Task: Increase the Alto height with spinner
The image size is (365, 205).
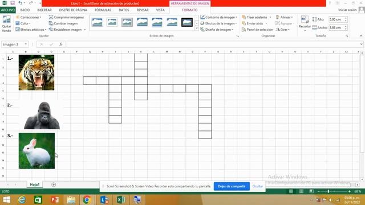Action: click(346, 18)
